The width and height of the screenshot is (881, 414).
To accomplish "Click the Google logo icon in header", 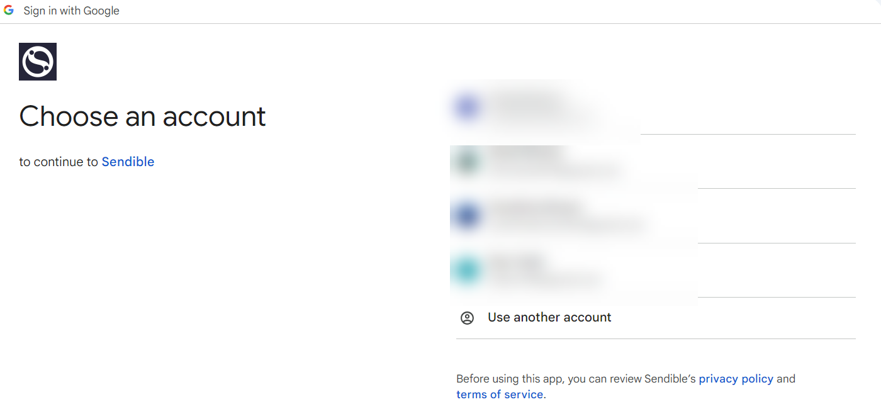I will click(x=9, y=11).
